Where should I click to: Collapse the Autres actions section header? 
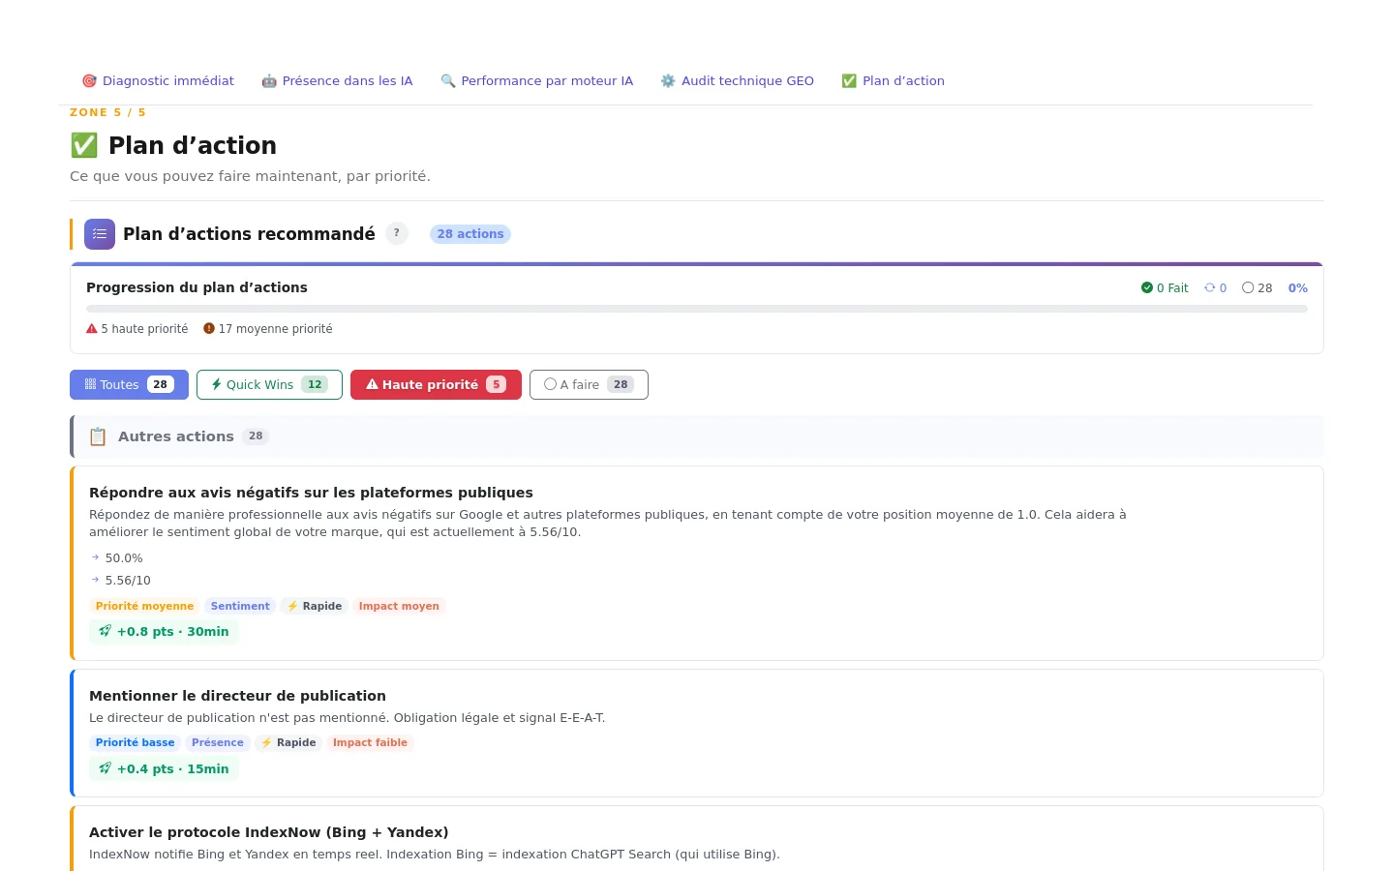[697, 436]
